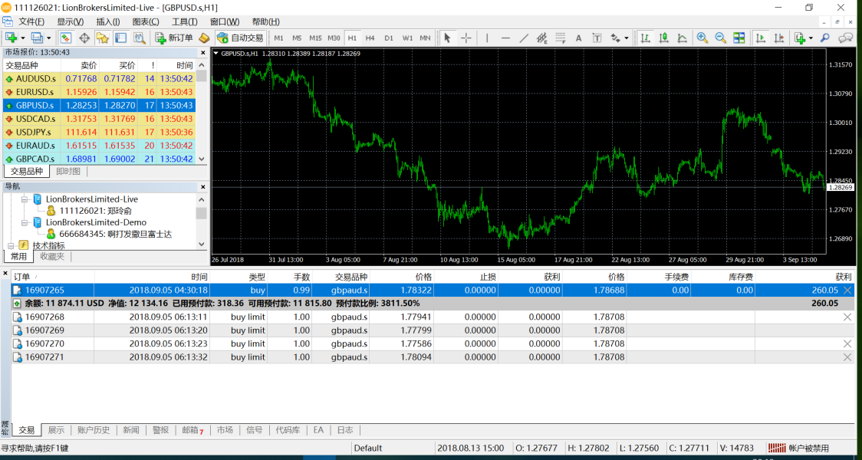
Task: Switch timeframe to H4
Action: point(370,38)
